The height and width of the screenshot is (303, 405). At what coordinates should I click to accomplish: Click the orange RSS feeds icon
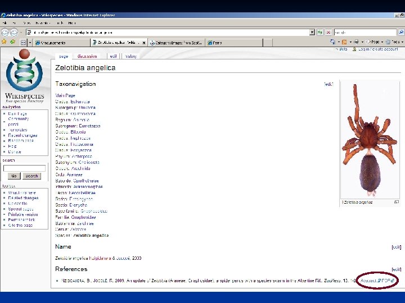tap(344, 42)
